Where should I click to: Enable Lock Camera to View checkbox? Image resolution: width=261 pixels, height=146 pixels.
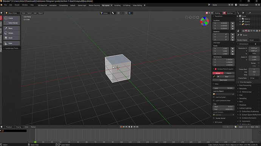click(214, 100)
